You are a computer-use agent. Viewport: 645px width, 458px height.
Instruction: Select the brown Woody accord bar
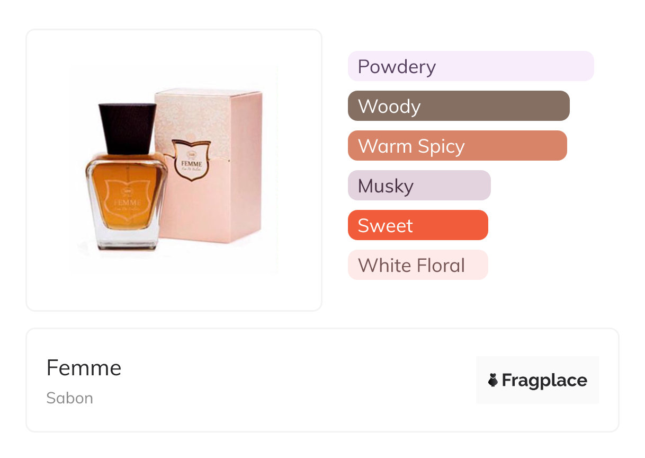pos(458,106)
